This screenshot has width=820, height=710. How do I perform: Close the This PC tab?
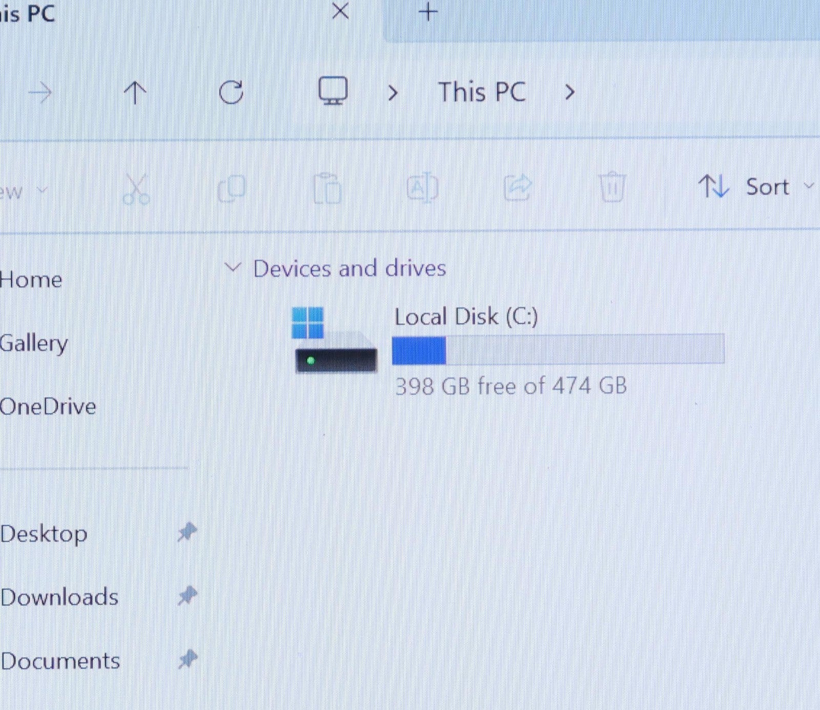pos(340,11)
